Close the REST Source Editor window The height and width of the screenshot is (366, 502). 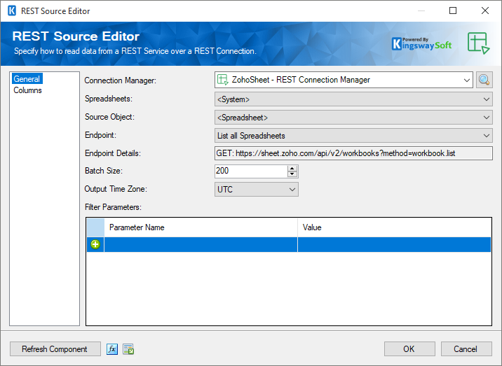click(485, 10)
